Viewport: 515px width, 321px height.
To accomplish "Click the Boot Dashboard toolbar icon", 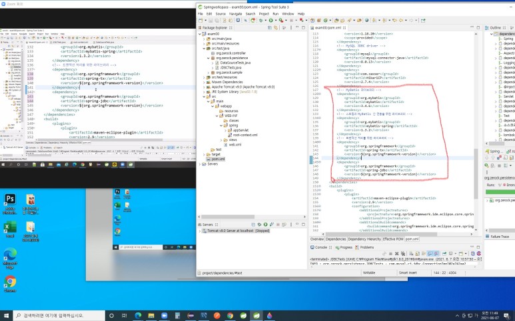I will [253, 21].
